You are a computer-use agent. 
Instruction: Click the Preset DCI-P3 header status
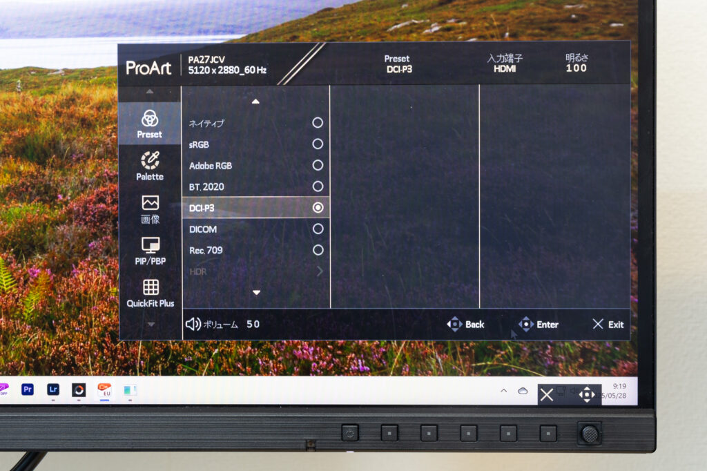[398, 64]
